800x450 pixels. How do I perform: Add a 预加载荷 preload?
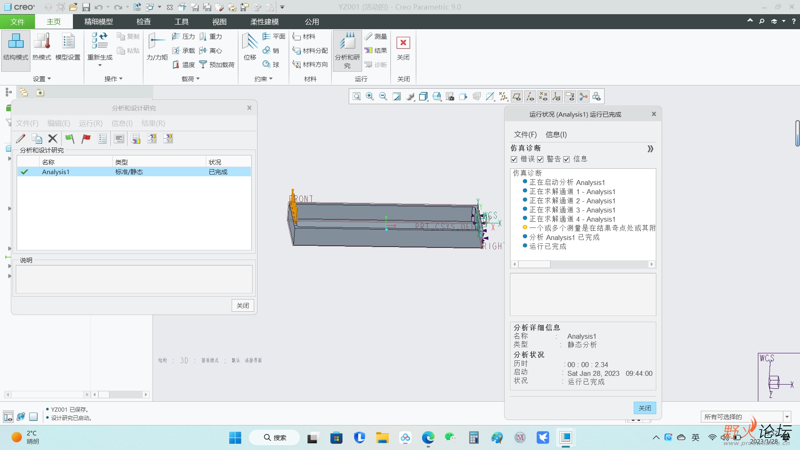[217, 65]
